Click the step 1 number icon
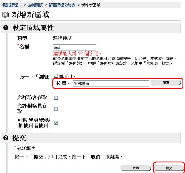Viewport: 185px width, 173px height. point(6,28)
